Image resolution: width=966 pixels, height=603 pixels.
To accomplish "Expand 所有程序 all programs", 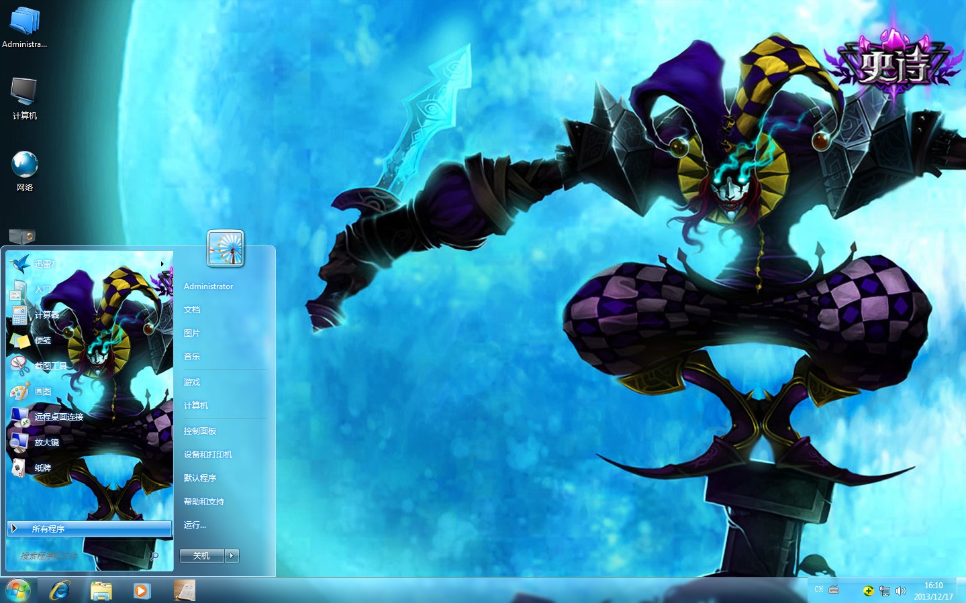I will (89, 529).
